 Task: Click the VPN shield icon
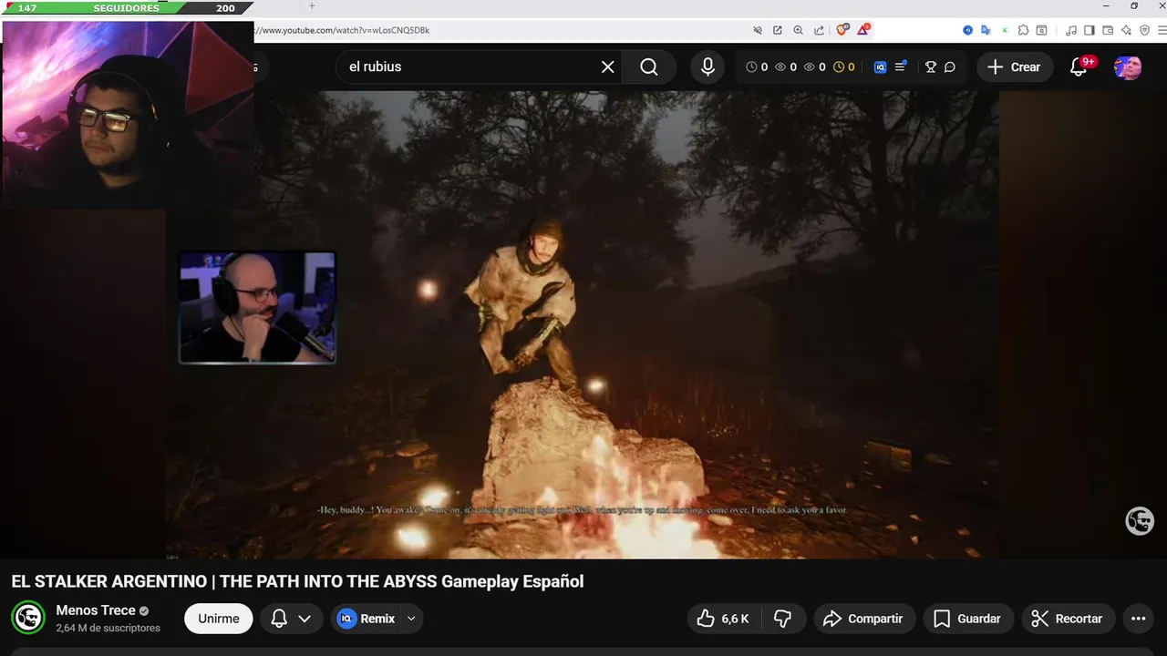pyautogui.click(x=1144, y=30)
